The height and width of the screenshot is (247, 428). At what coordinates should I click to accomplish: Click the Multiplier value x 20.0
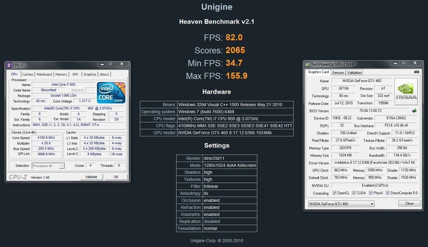click(x=46, y=143)
